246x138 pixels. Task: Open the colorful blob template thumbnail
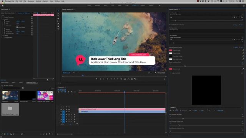pos(45,95)
